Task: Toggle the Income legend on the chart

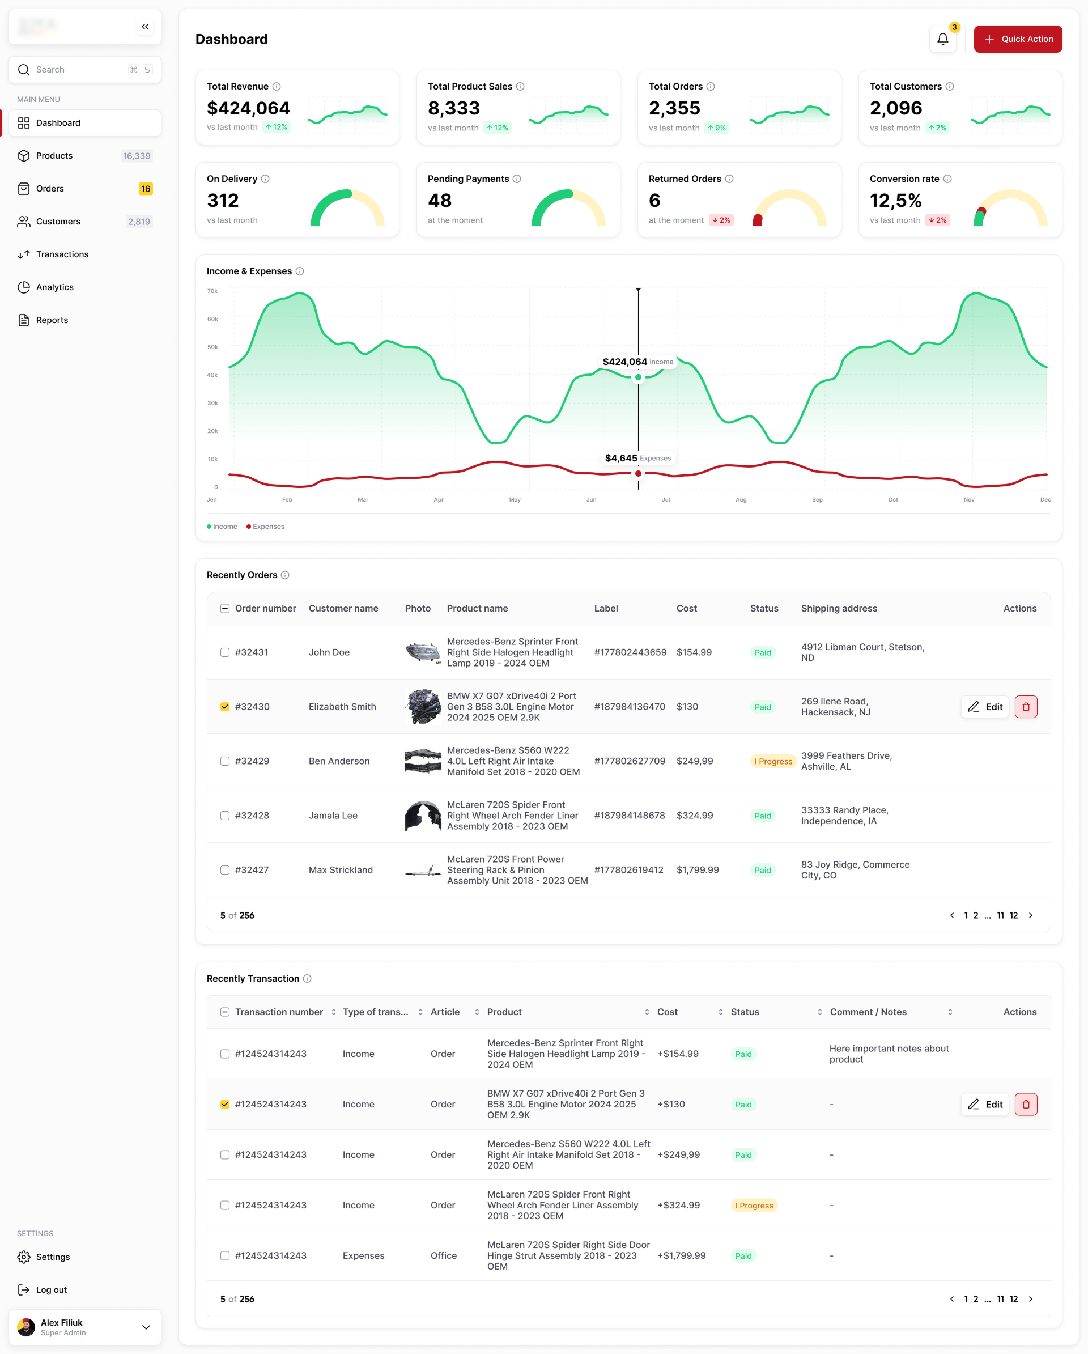Action: point(222,527)
